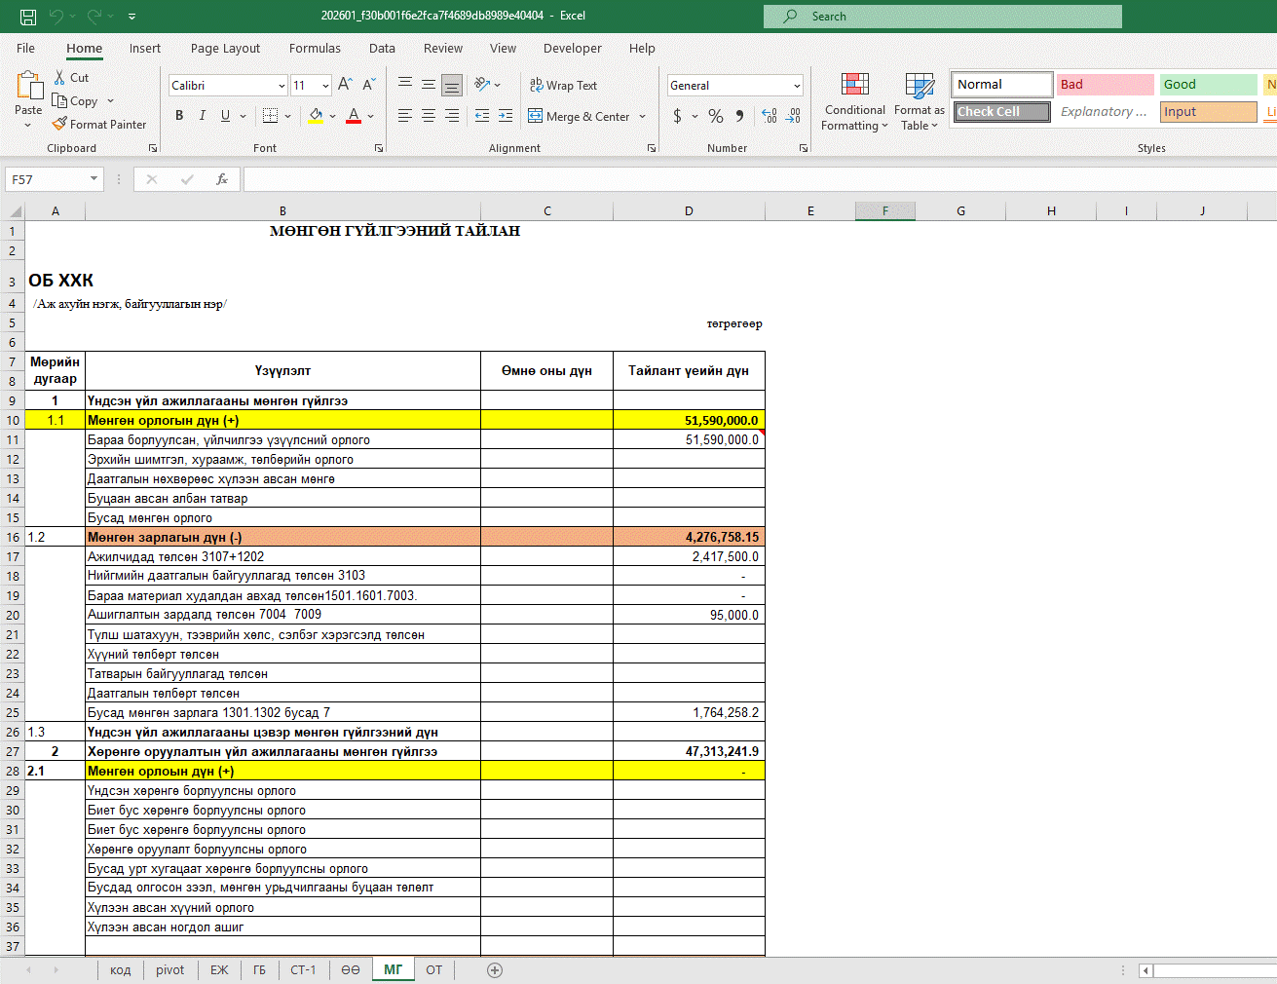1277x984 pixels.
Task: Click the Name Box showing F57
Action: click(47, 179)
